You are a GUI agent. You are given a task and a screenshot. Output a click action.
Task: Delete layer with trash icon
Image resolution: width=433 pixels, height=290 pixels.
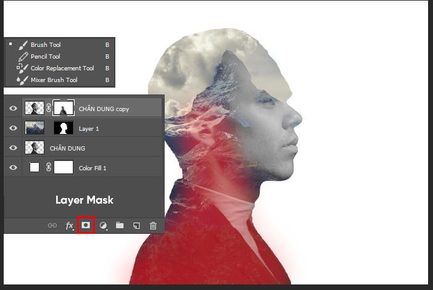pos(153,226)
